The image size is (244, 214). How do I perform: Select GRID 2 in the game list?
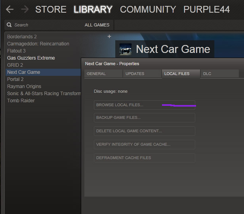click(15, 65)
